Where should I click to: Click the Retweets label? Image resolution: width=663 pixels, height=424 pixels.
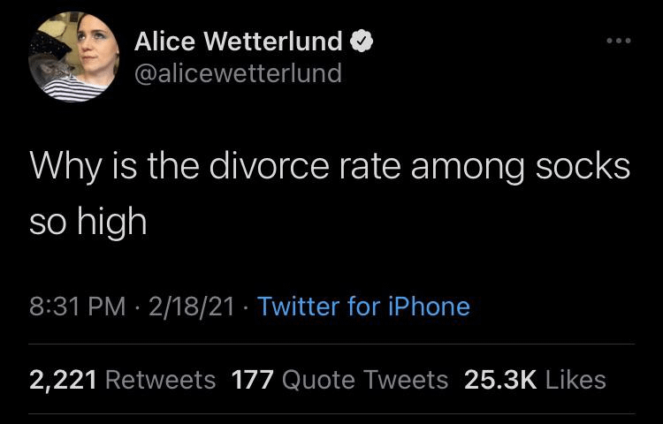[161, 379]
